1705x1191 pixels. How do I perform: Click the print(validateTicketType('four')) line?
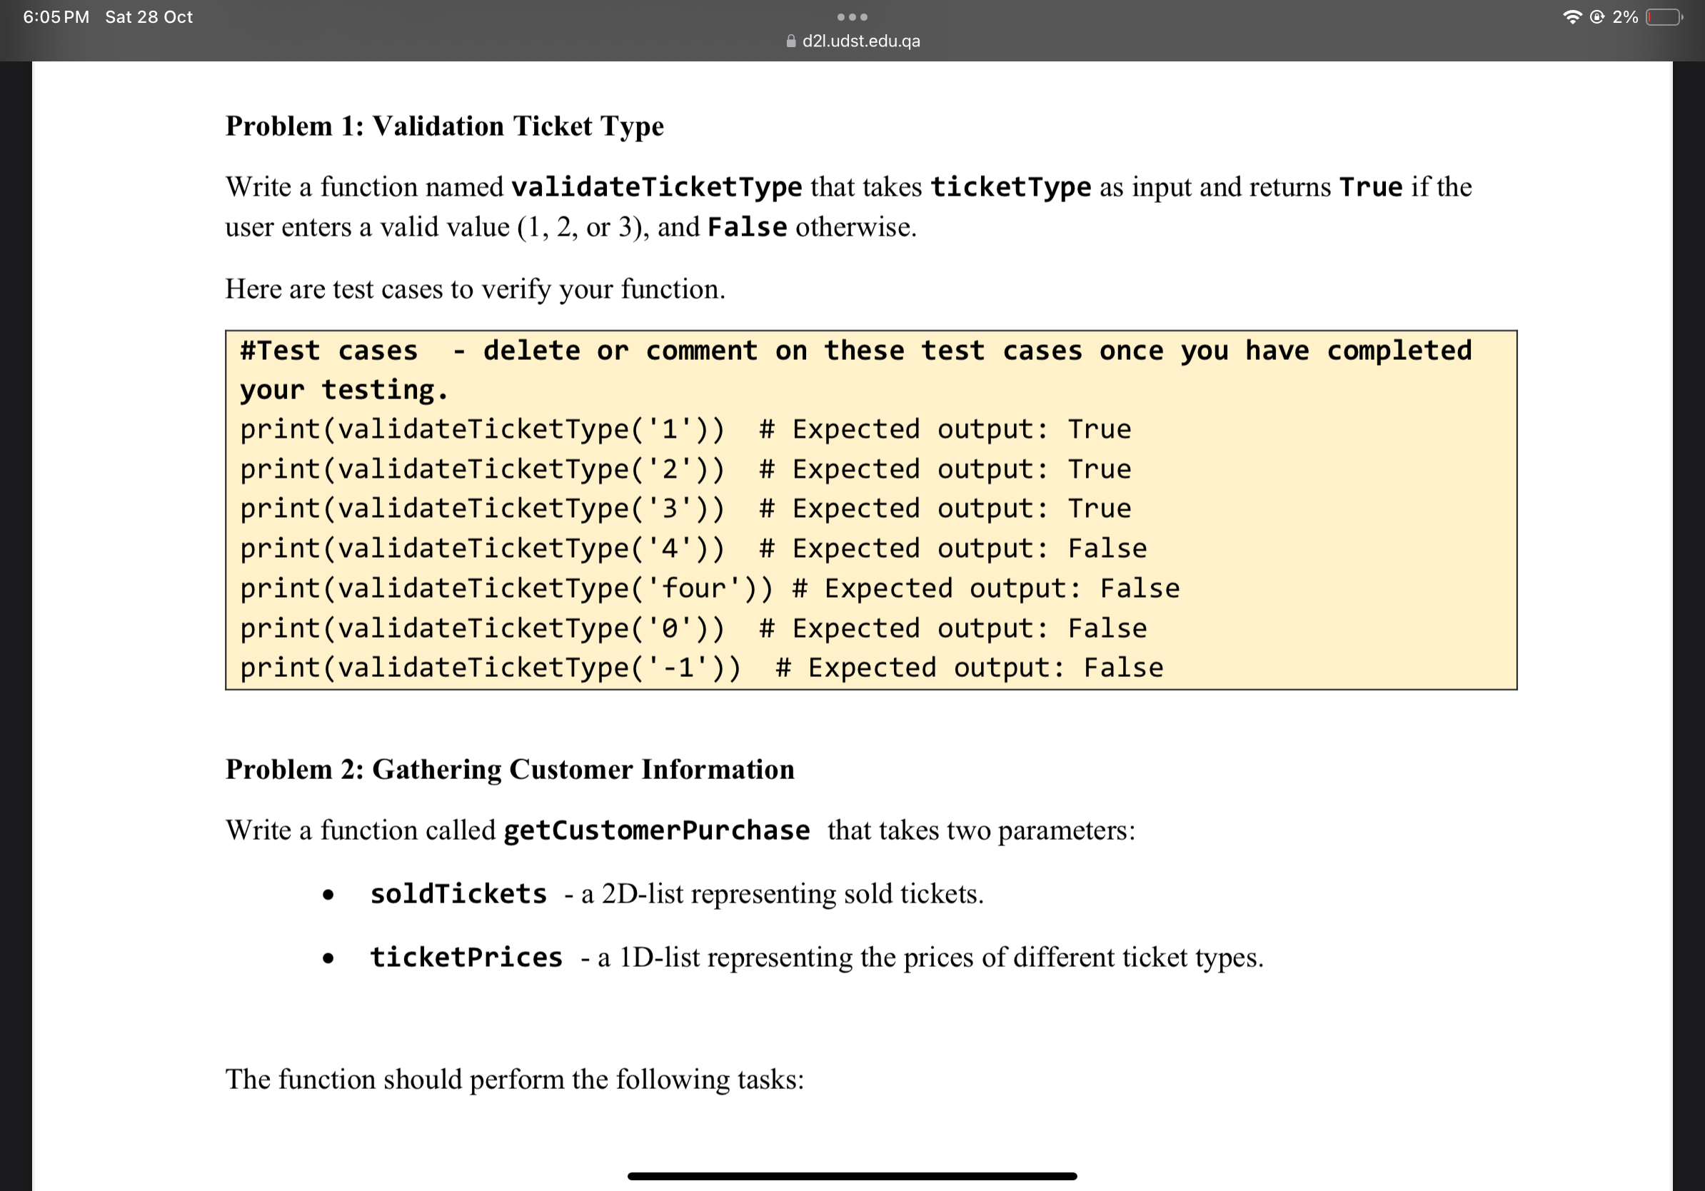709,589
